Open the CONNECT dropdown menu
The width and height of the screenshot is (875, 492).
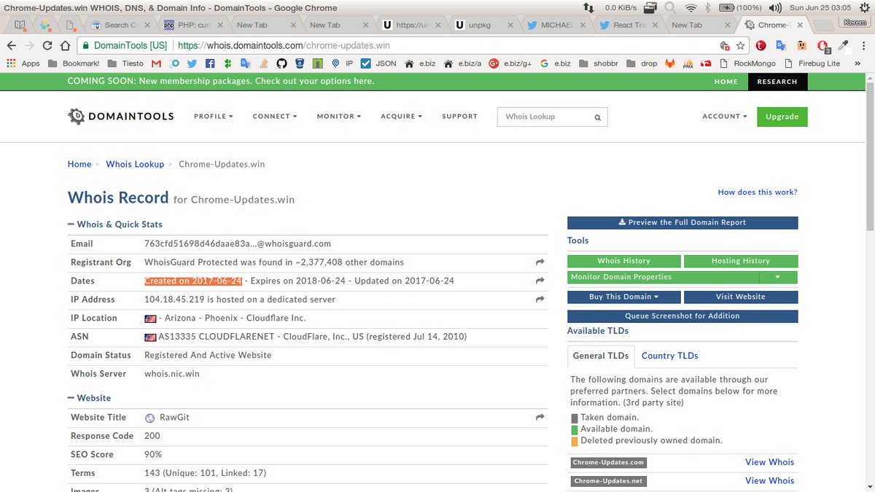(x=275, y=117)
